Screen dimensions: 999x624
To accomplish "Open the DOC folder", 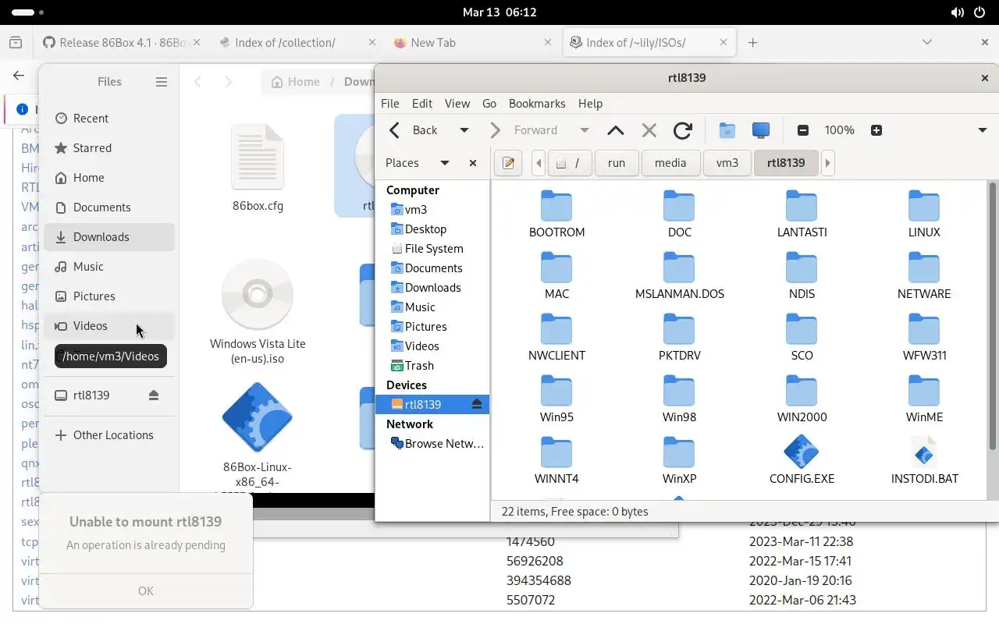I will pos(679,214).
